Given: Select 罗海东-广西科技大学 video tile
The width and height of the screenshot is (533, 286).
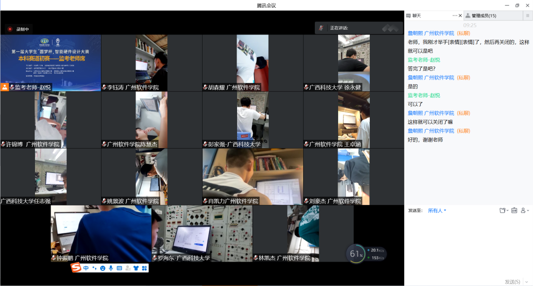Looking at the screenshot, I should [202, 234].
